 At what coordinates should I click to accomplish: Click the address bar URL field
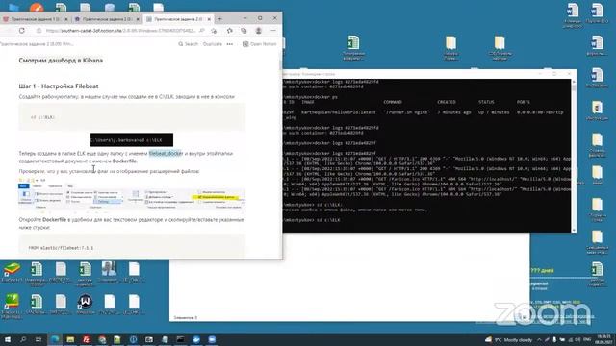tap(120, 30)
